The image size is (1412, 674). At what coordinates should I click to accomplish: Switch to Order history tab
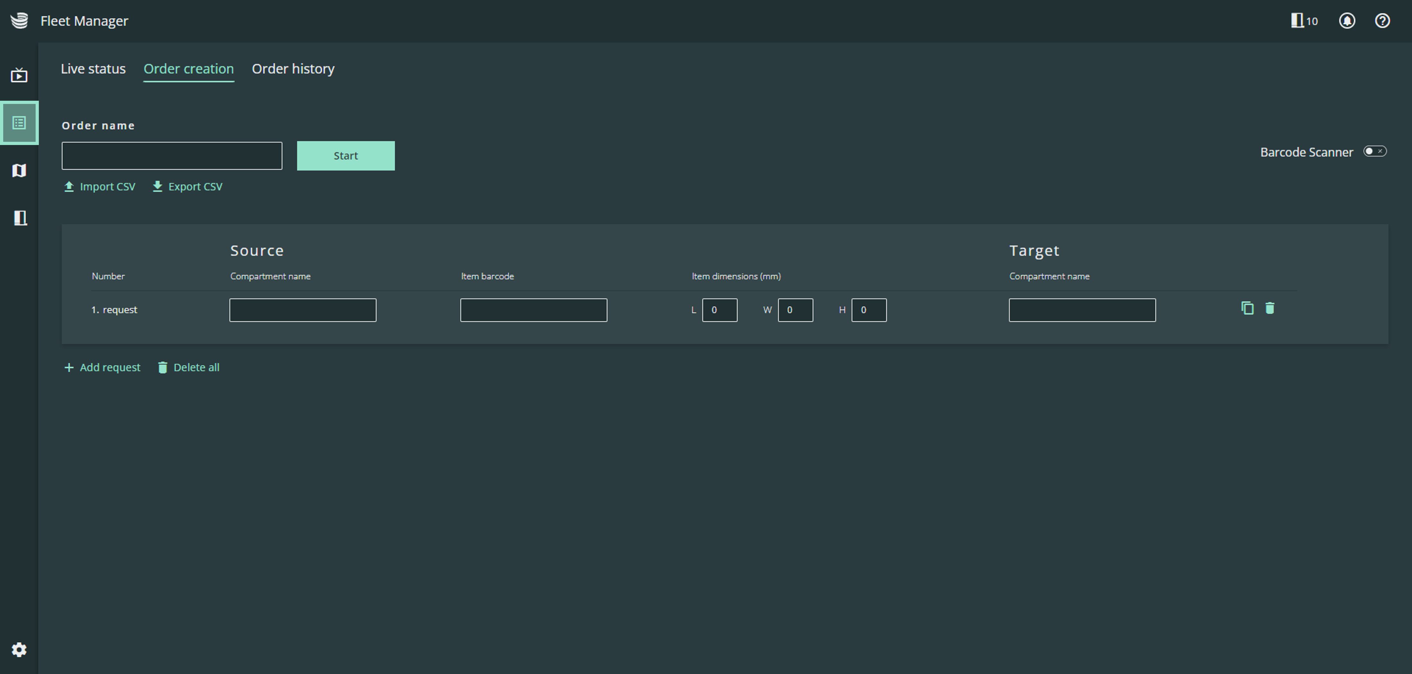[x=293, y=69]
